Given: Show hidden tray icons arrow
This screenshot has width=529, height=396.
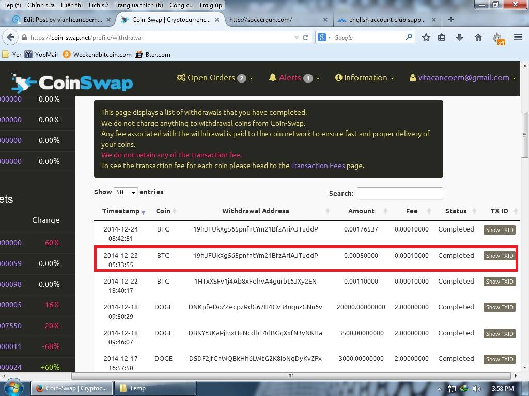Looking at the screenshot, I should pos(439,389).
